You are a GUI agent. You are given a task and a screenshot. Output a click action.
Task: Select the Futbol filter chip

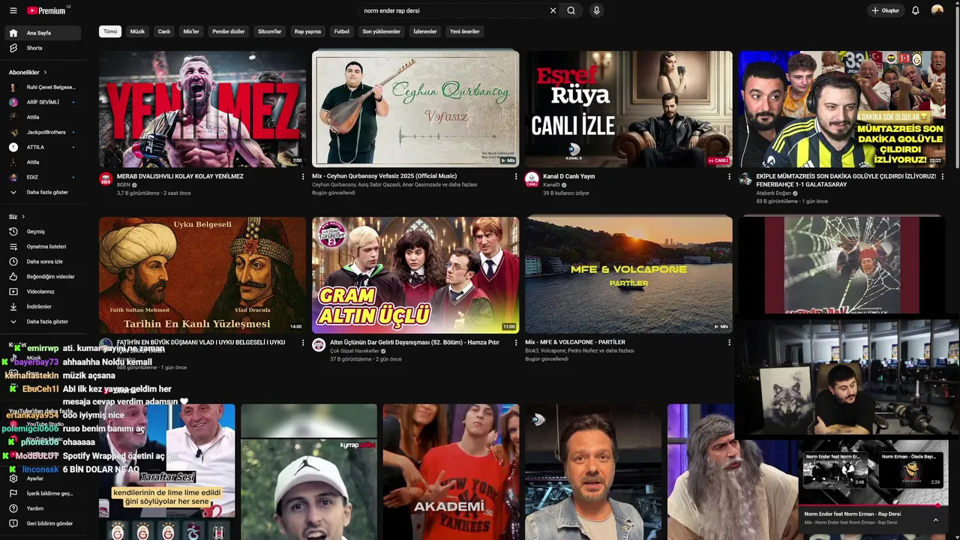pyautogui.click(x=342, y=31)
